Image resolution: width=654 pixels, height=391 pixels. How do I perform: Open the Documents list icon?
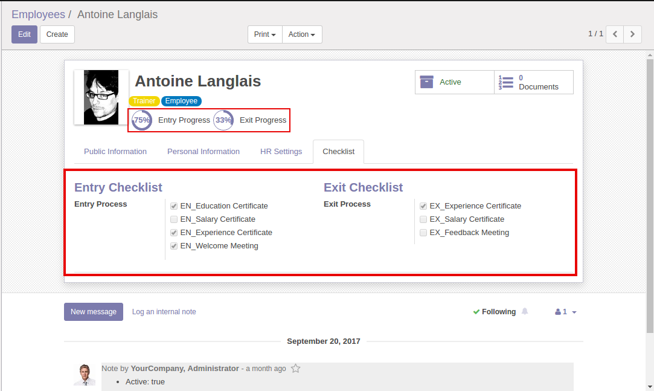click(x=505, y=82)
